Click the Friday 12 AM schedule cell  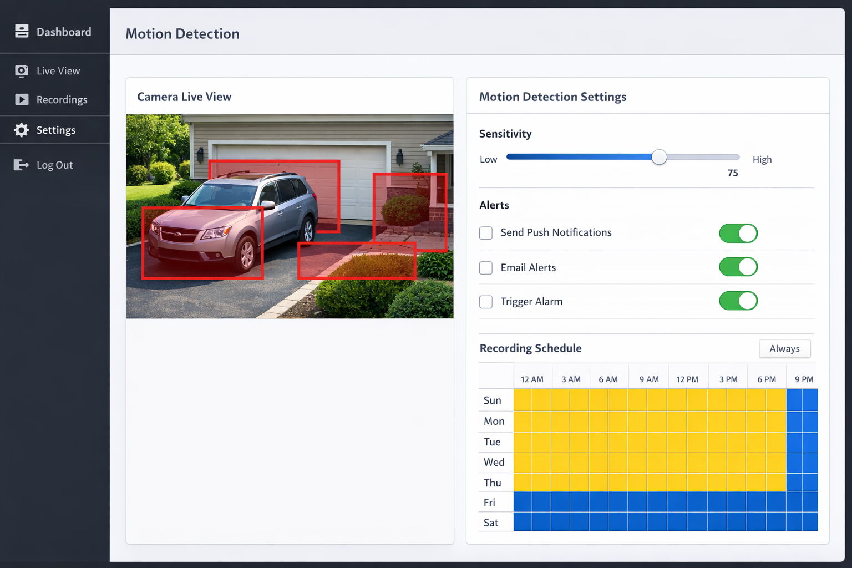coord(523,502)
